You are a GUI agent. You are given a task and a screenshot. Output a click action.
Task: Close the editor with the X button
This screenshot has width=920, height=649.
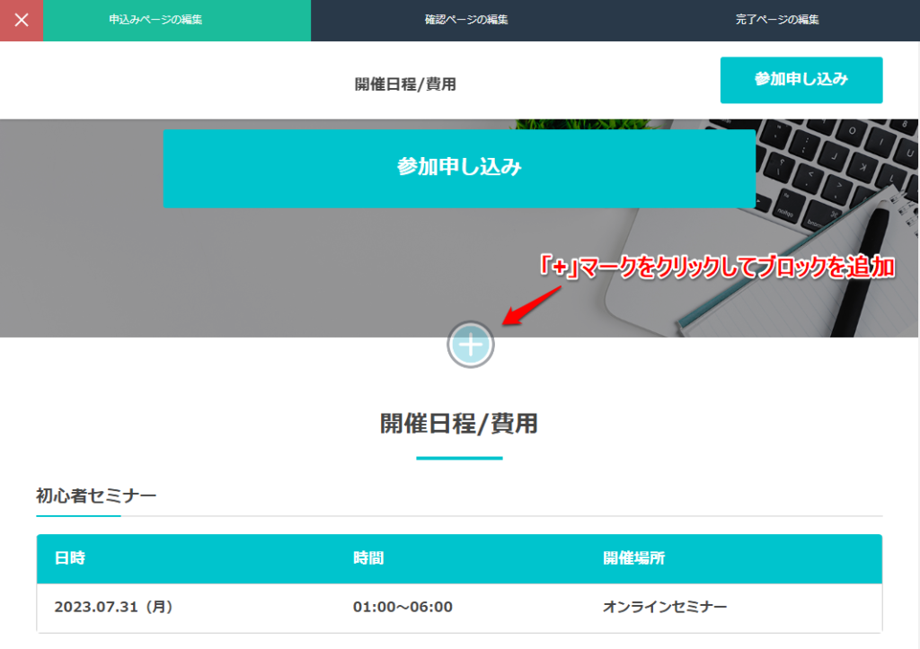pos(22,21)
